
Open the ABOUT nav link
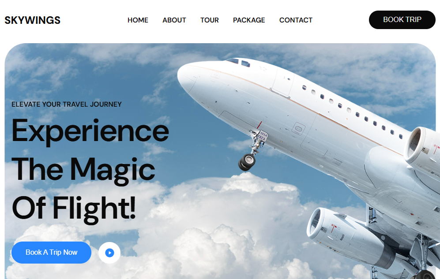(x=174, y=20)
